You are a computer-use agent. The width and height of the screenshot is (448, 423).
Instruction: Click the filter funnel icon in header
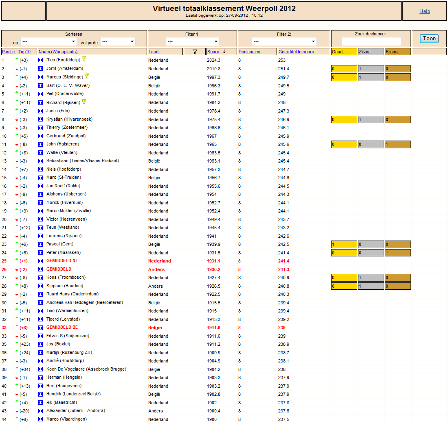195,52
